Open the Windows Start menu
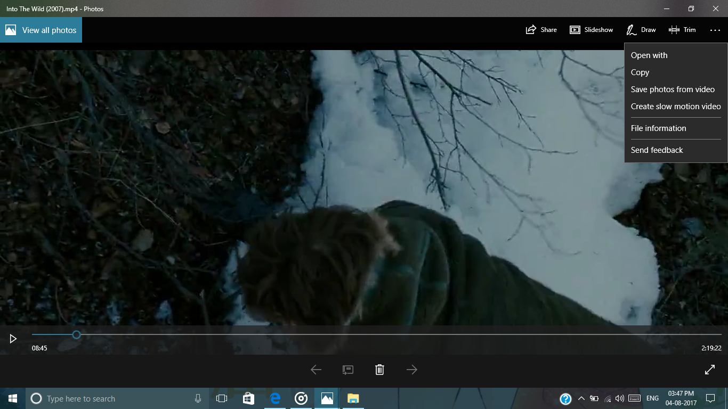 pyautogui.click(x=13, y=398)
